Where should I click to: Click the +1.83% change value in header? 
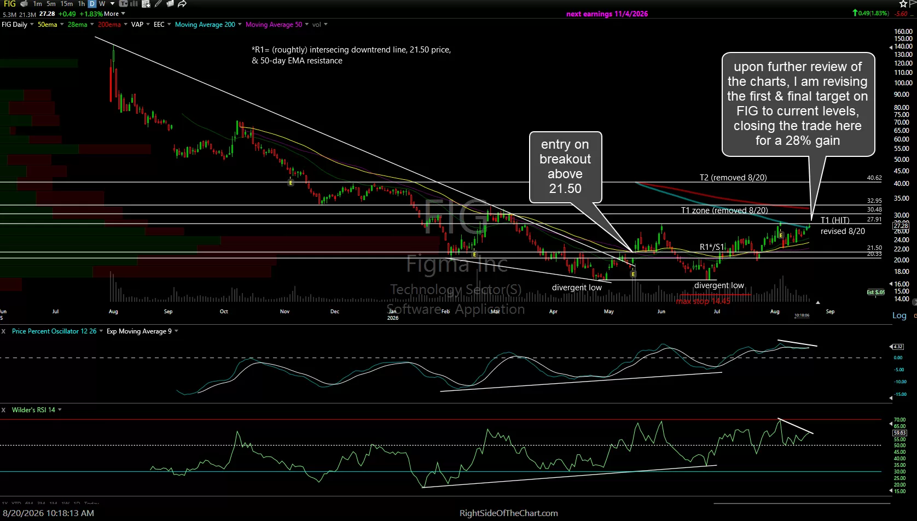[x=91, y=14]
